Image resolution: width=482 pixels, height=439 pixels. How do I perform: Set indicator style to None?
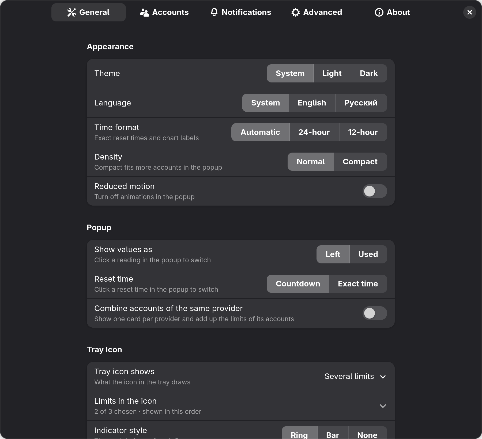coord(367,433)
